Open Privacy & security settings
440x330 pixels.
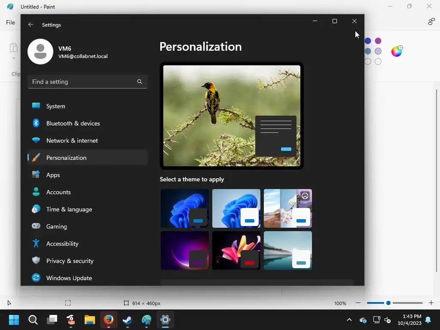pyautogui.click(x=88, y=261)
